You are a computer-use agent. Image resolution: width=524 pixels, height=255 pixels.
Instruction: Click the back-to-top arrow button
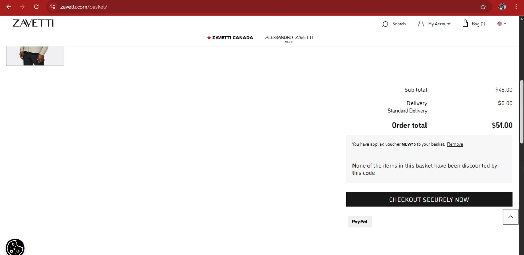click(x=510, y=217)
